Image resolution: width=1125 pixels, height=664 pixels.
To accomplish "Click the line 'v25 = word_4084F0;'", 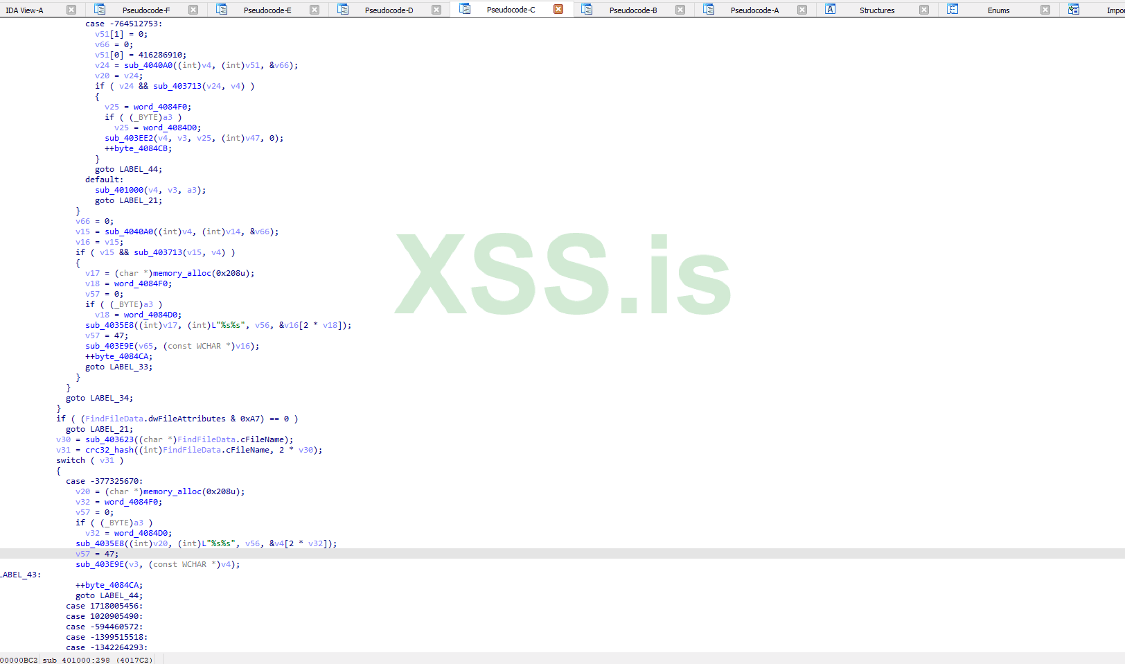I will pyautogui.click(x=148, y=107).
